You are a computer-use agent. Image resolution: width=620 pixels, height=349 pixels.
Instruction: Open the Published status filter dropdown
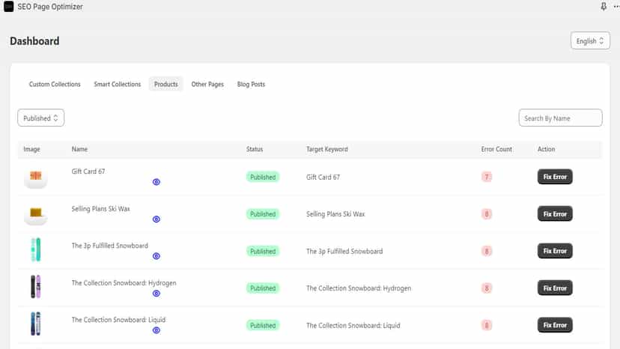[x=40, y=118]
